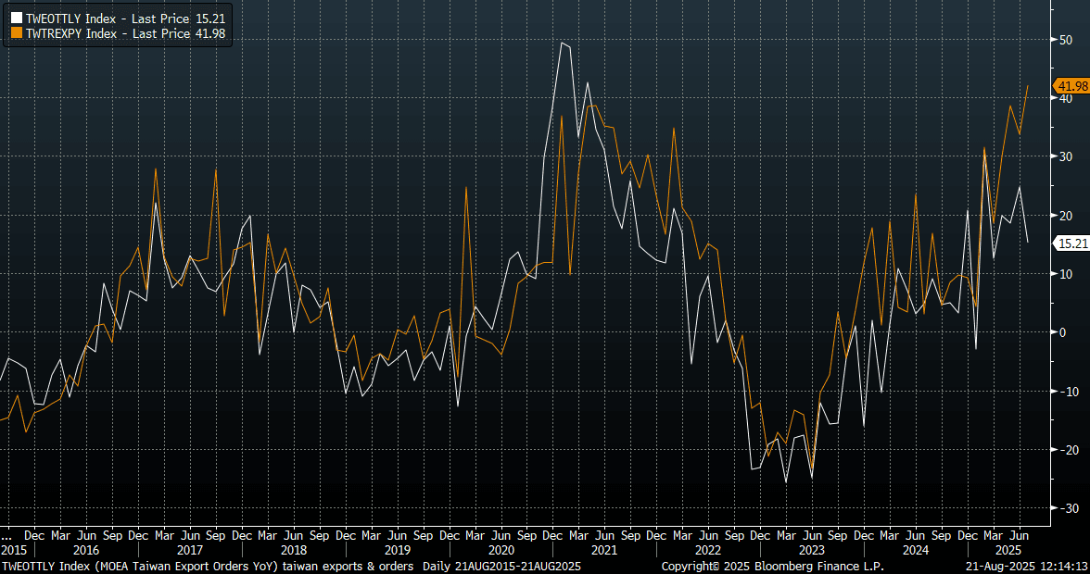
Task: Click the orange 41.98 last price tag
Action: point(1071,86)
